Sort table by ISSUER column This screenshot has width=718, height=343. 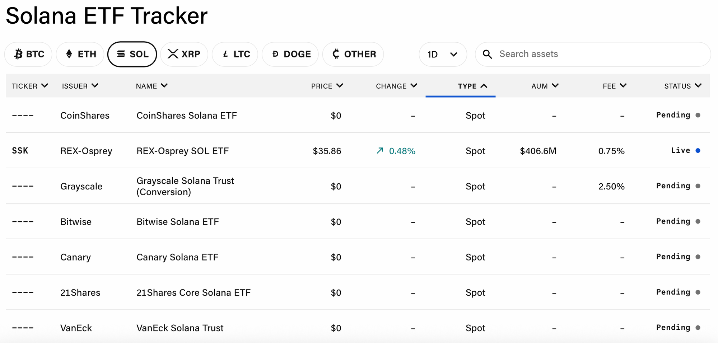coord(80,86)
